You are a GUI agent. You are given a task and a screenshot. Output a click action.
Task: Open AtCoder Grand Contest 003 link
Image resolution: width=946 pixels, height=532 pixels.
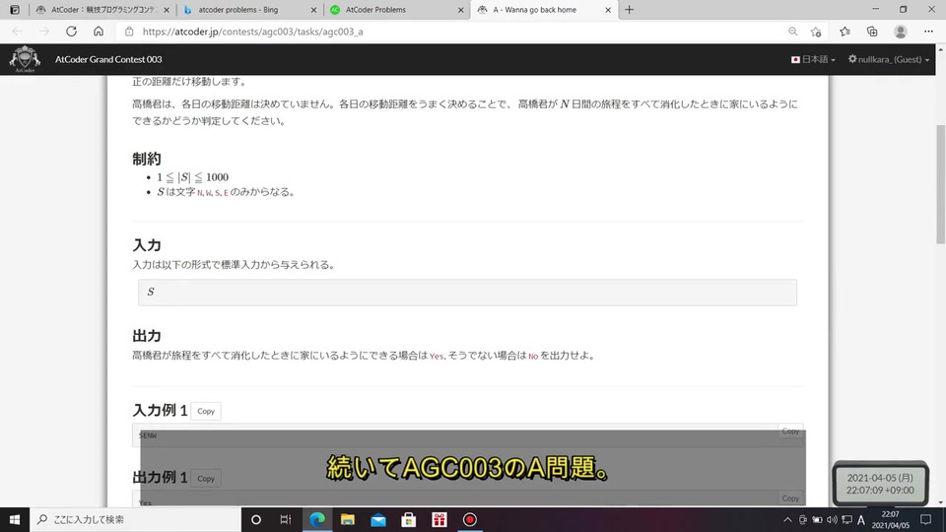point(108,59)
